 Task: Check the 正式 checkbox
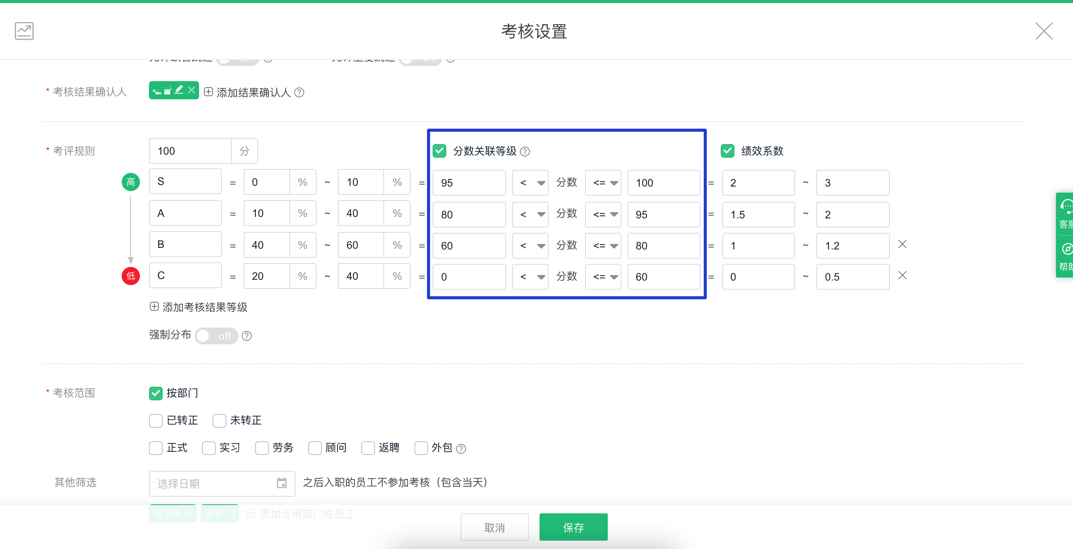click(x=156, y=448)
